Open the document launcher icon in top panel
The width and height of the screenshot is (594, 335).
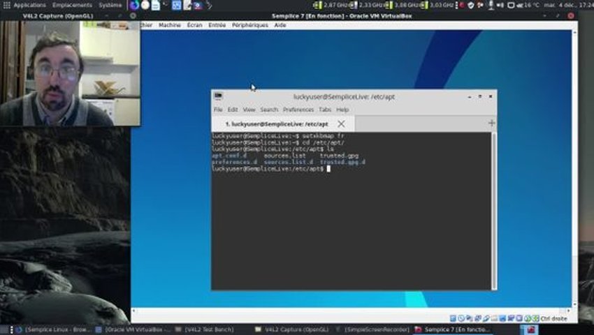pyautogui.click(x=156, y=5)
